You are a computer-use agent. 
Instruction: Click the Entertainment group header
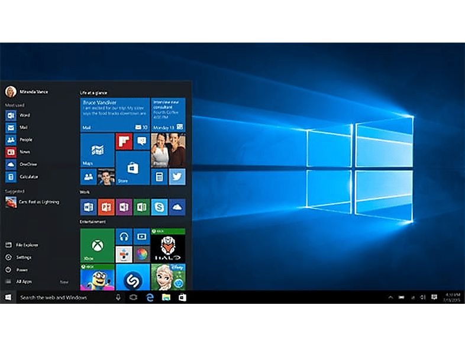click(x=92, y=222)
